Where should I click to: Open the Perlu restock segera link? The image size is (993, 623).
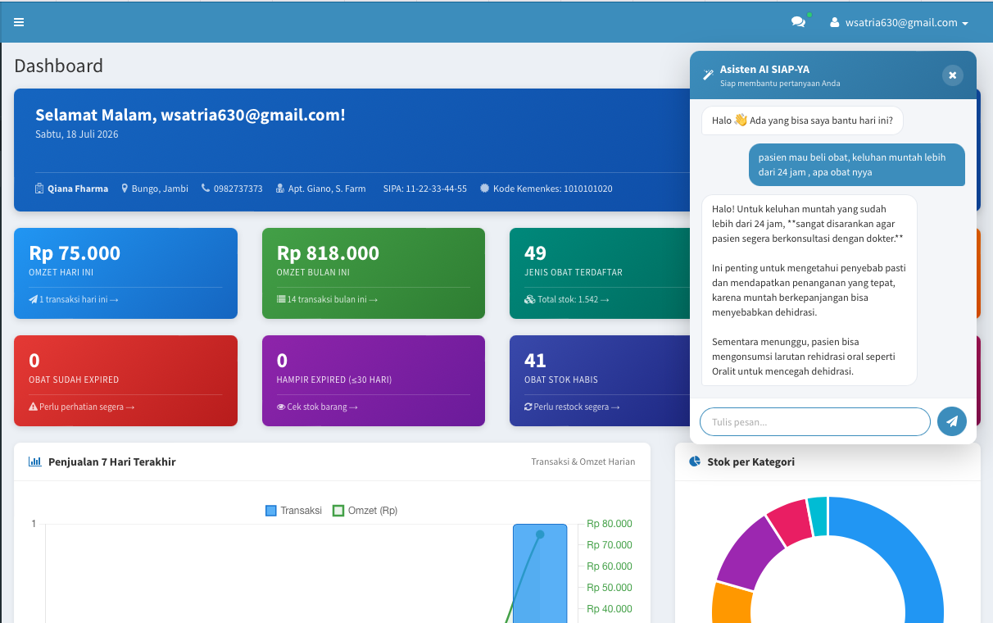[x=572, y=407]
